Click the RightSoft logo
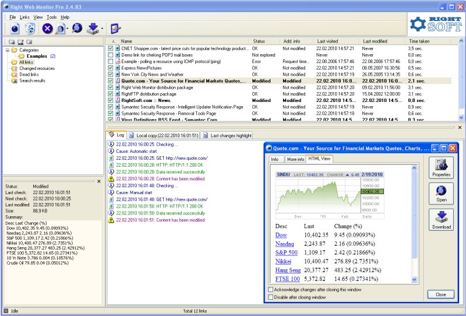 tap(436, 24)
